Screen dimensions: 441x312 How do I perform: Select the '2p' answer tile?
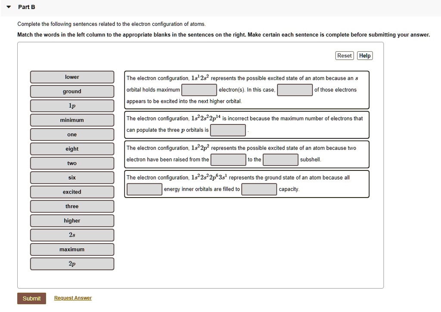pyautogui.click(x=71, y=264)
